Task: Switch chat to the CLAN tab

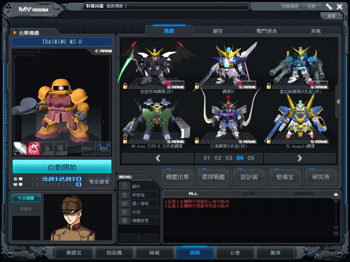Action: 249,194
